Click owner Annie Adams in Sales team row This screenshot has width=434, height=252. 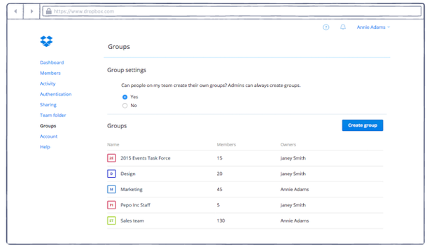click(x=295, y=220)
